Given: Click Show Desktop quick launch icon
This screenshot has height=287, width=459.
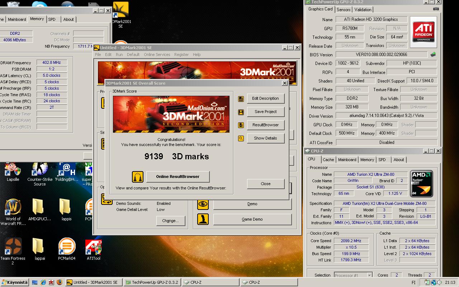Looking at the screenshot, I should pyautogui.click(x=35, y=282).
